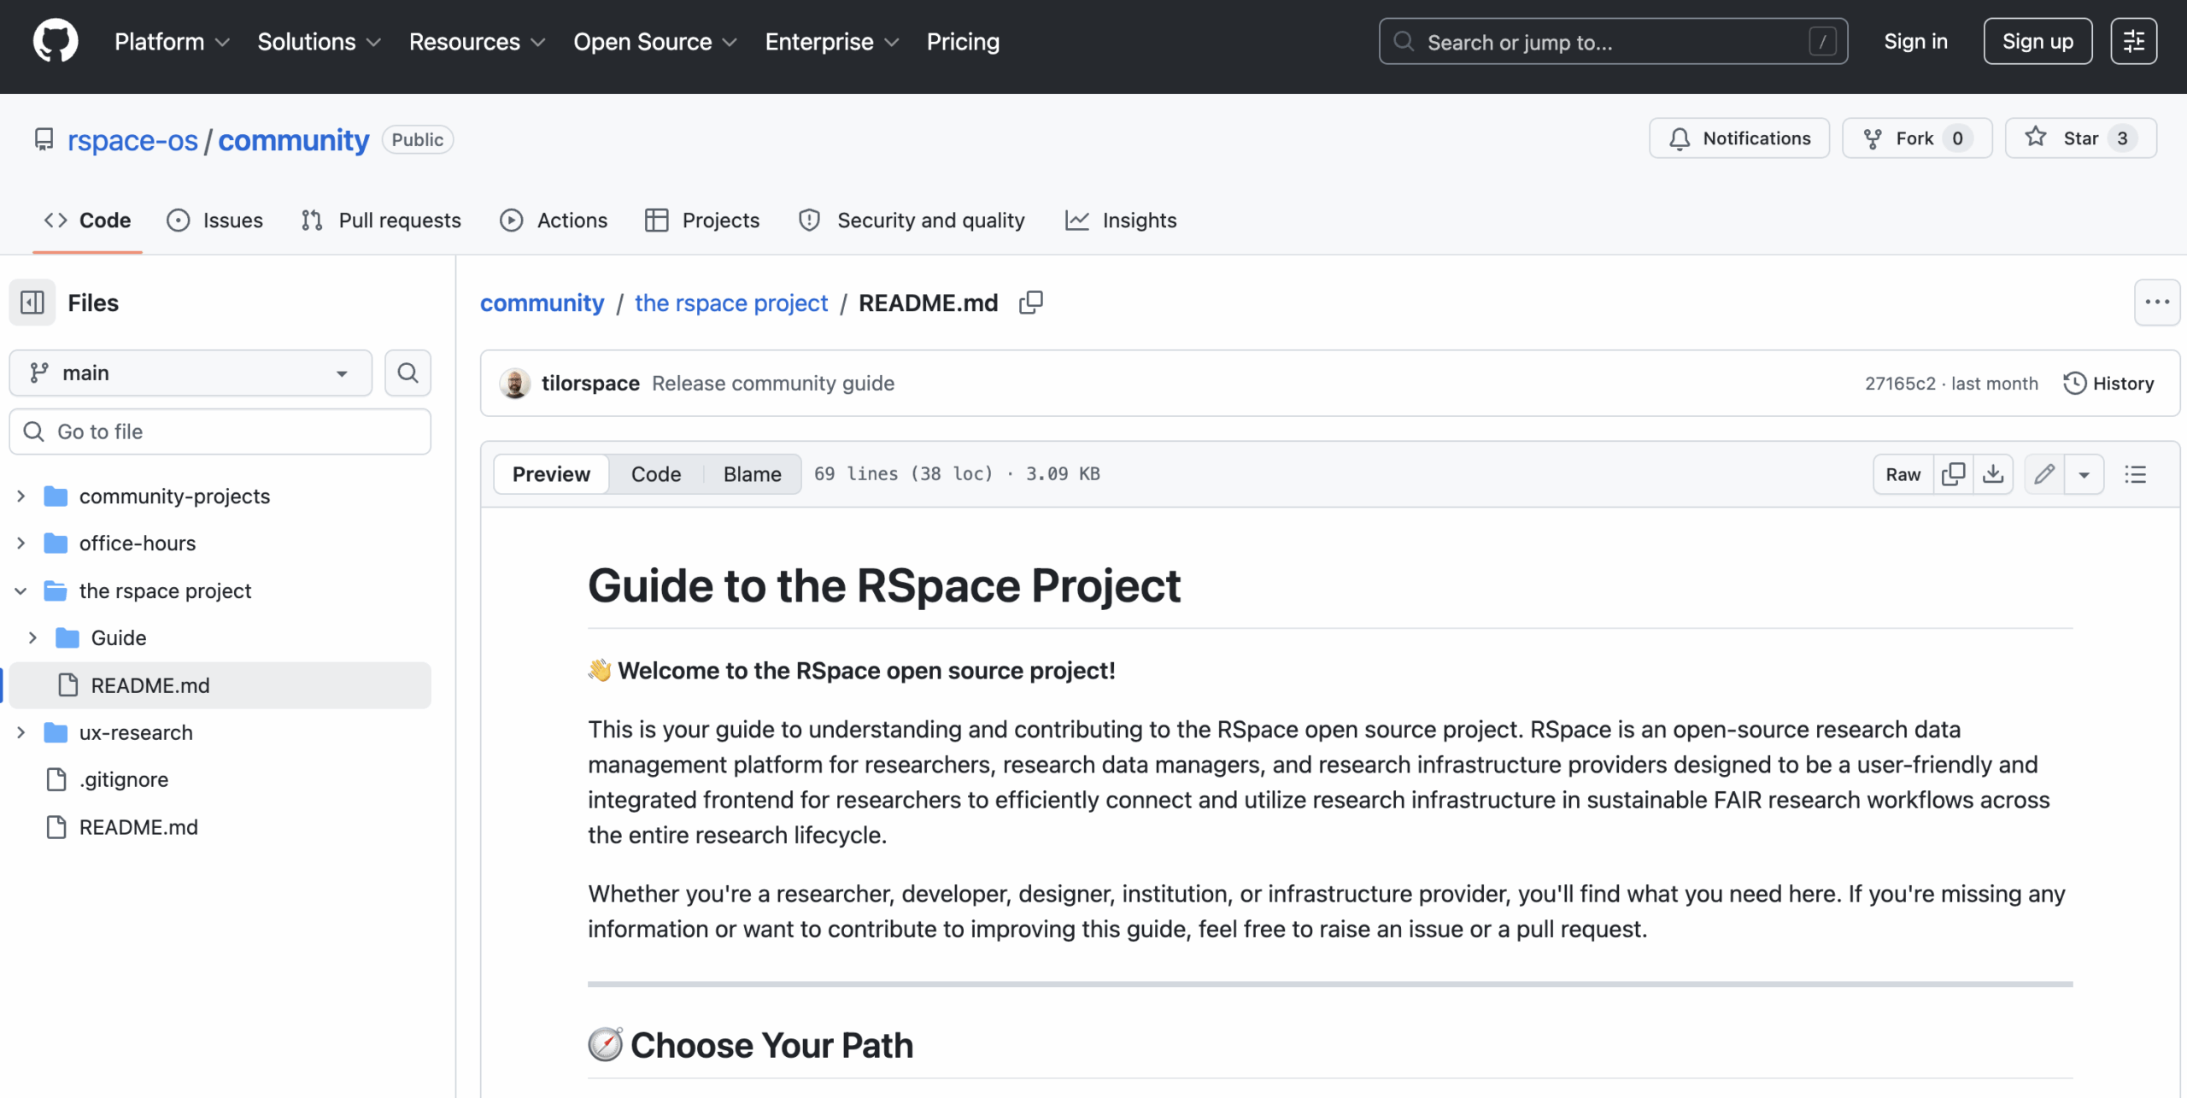Click Sign in
Viewport: 2187px width, 1098px height.
(1915, 41)
